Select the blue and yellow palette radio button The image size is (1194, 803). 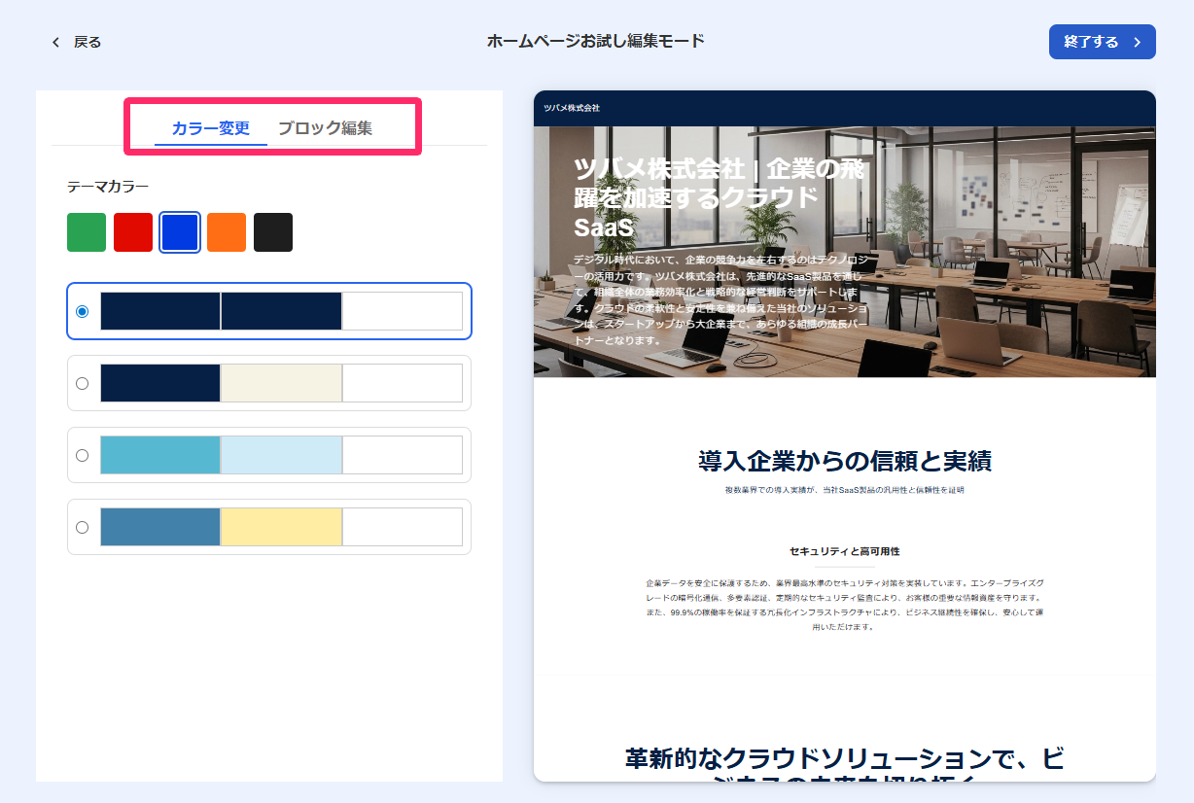(82, 527)
